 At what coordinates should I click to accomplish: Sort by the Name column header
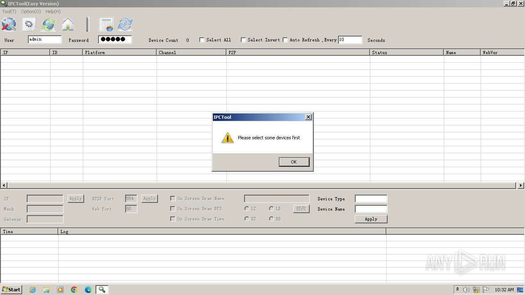(x=462, y=52)
